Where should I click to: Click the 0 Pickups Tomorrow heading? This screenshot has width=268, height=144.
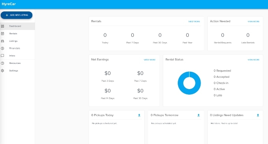(164, 115)
